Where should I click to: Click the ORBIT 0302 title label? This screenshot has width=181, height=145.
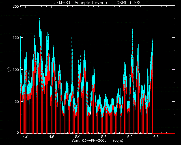(128, 3)
